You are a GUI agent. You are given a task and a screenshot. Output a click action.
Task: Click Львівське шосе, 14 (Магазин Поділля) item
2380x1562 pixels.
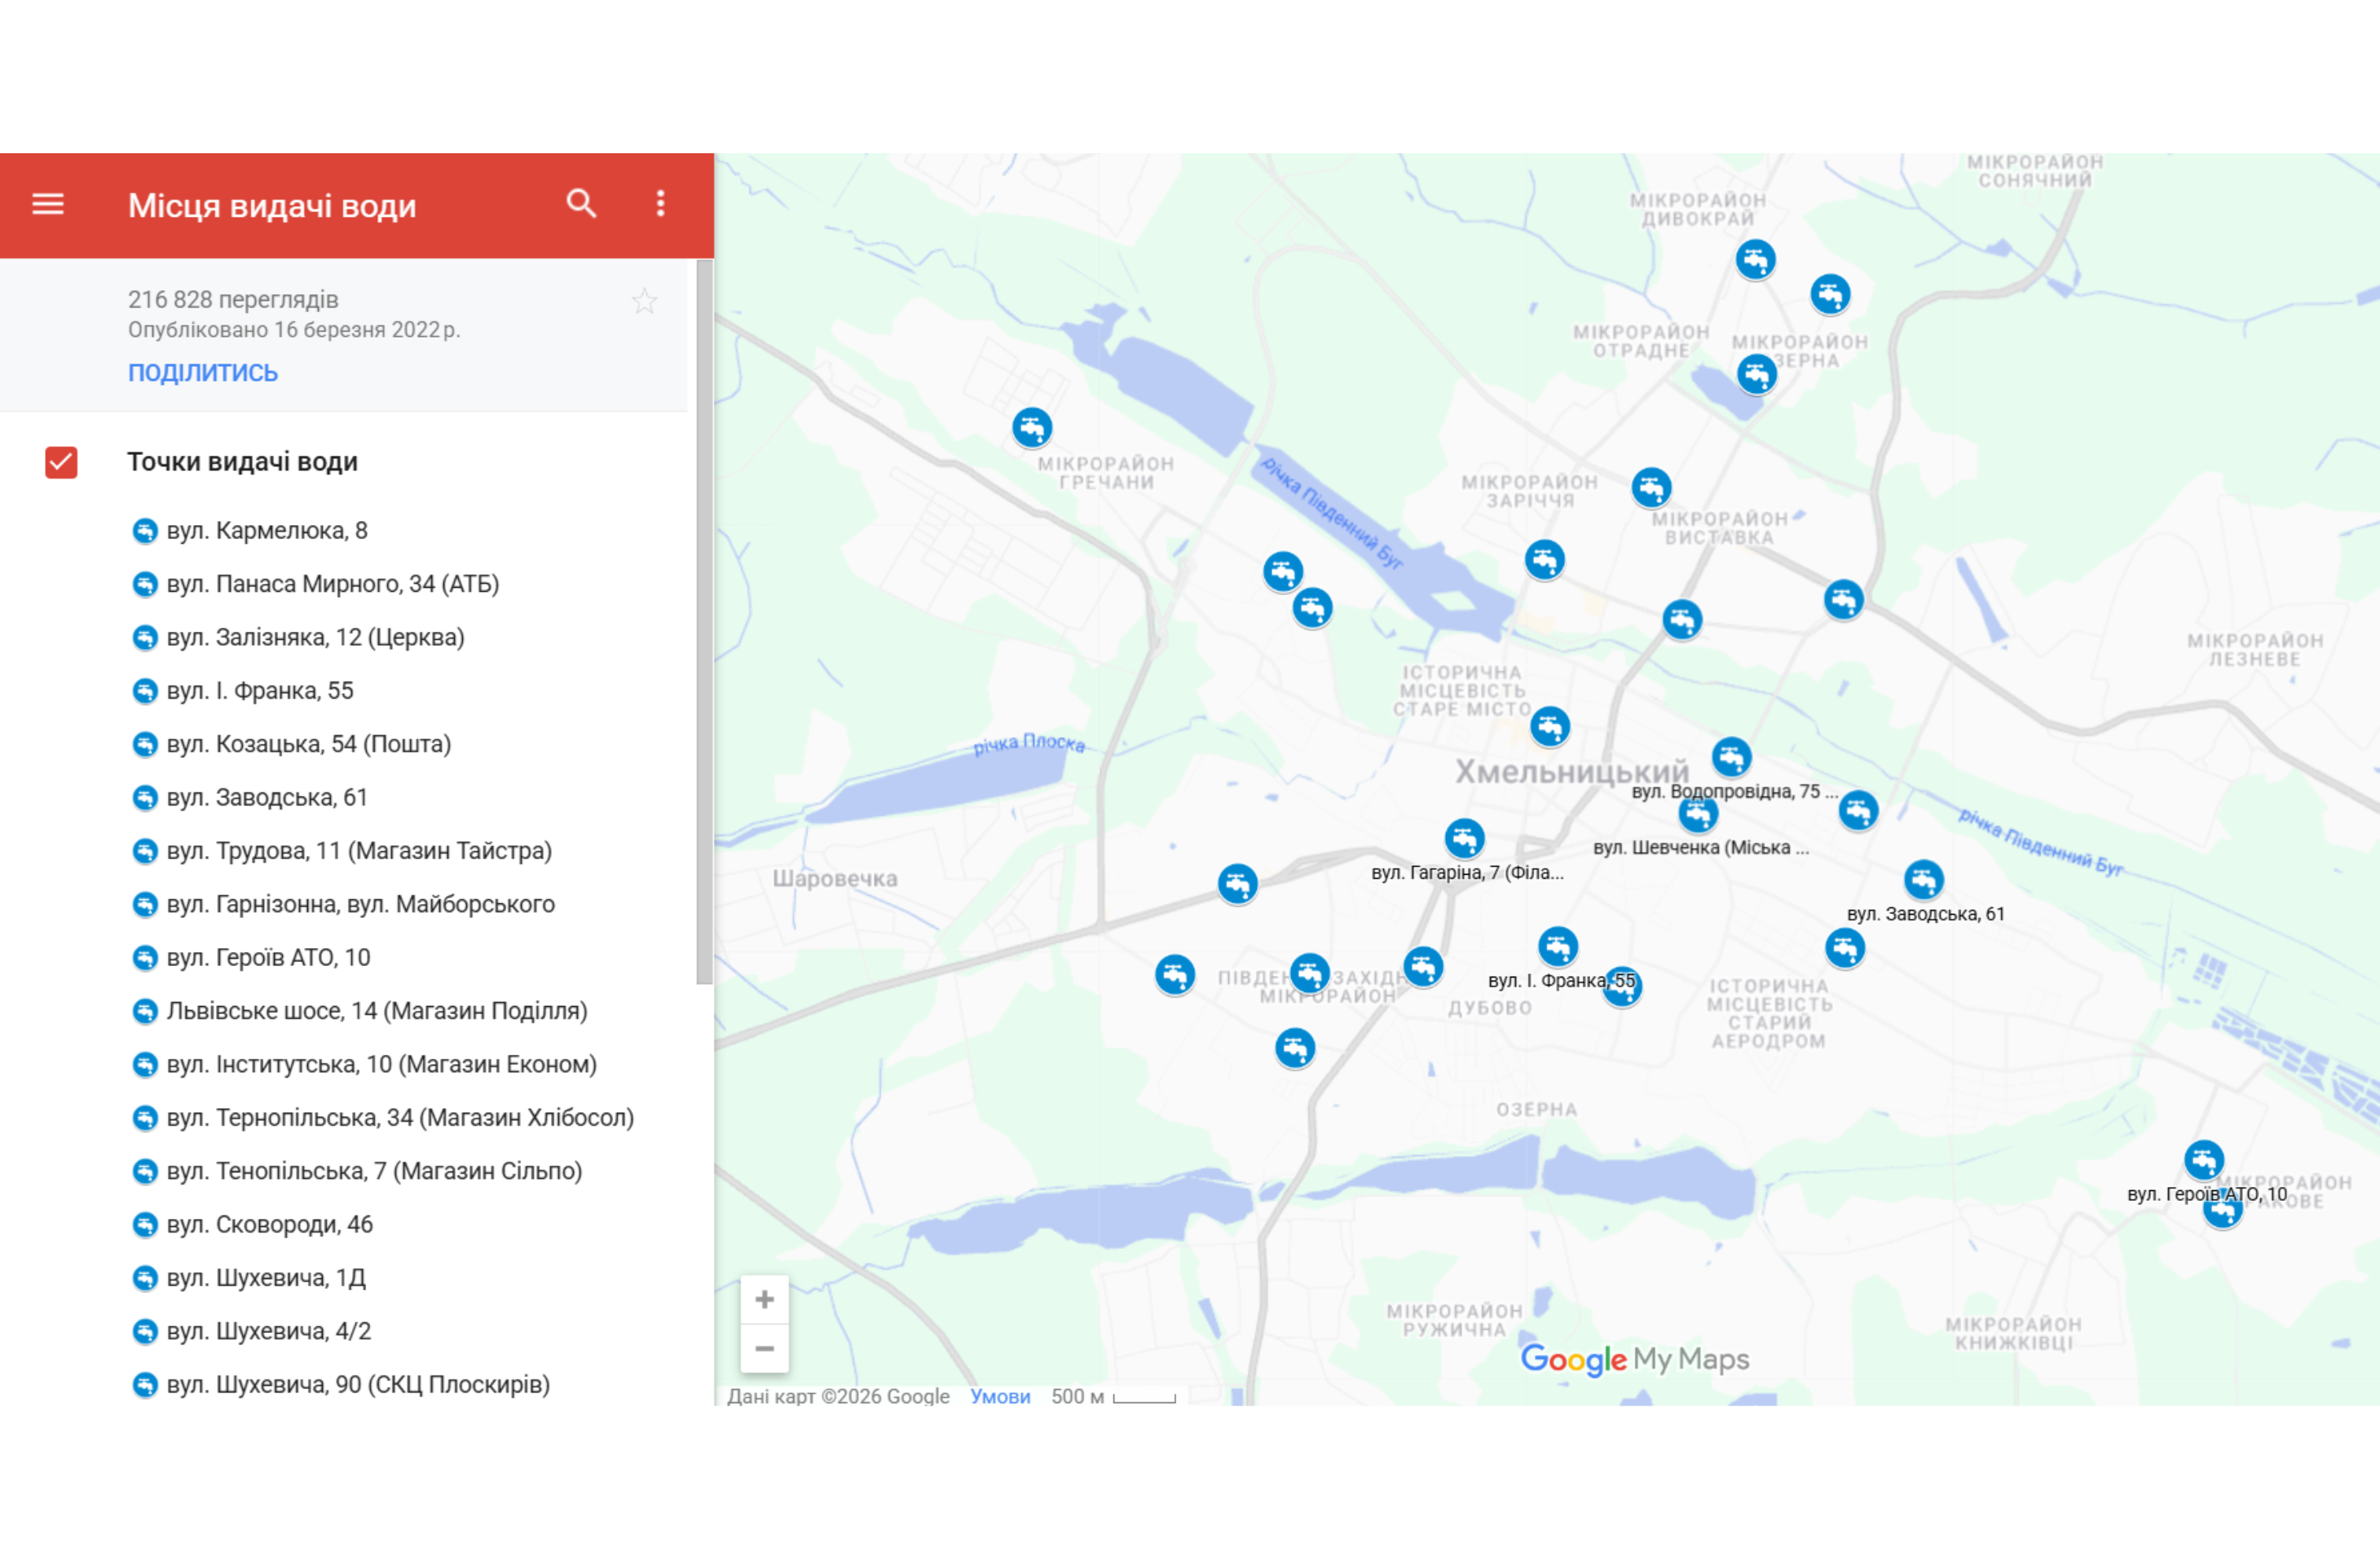coord(376,1011)
